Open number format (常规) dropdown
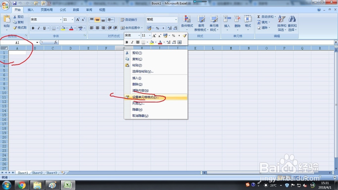The height and width of the screenshot is (190, 338). point(176,20)
